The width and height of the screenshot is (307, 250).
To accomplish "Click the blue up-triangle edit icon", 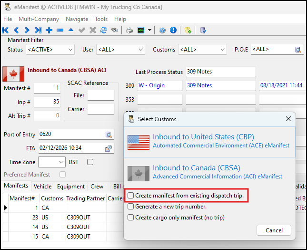I will (71, 30).
